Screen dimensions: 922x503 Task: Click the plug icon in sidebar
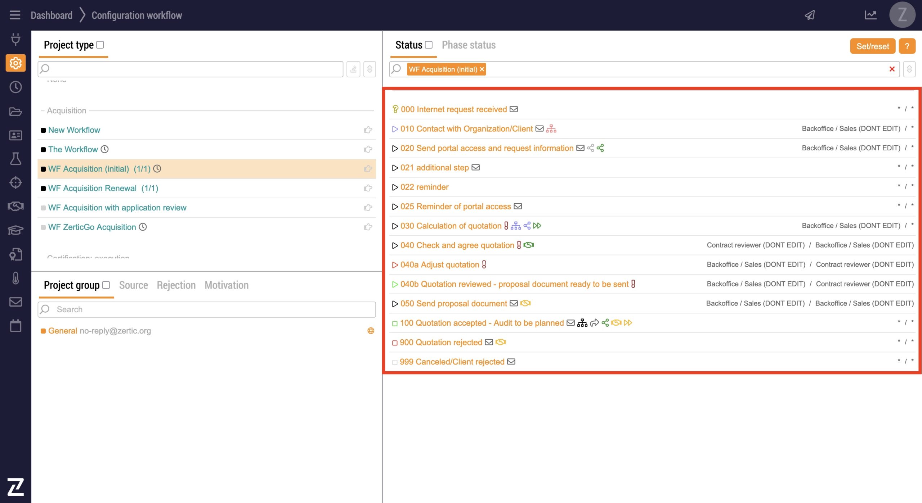tap(15, 39)
